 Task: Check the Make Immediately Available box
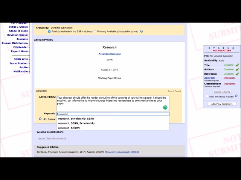point(207,96)
